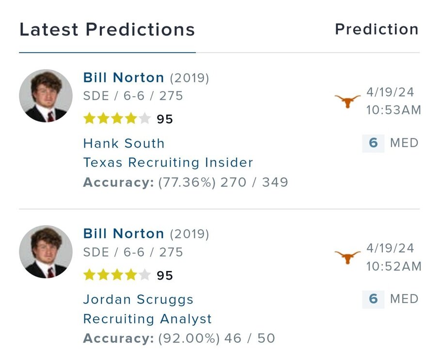438x363 pixels.
Task: Click the Texas Recruiting Insider title
Action: tap(168, 163)
